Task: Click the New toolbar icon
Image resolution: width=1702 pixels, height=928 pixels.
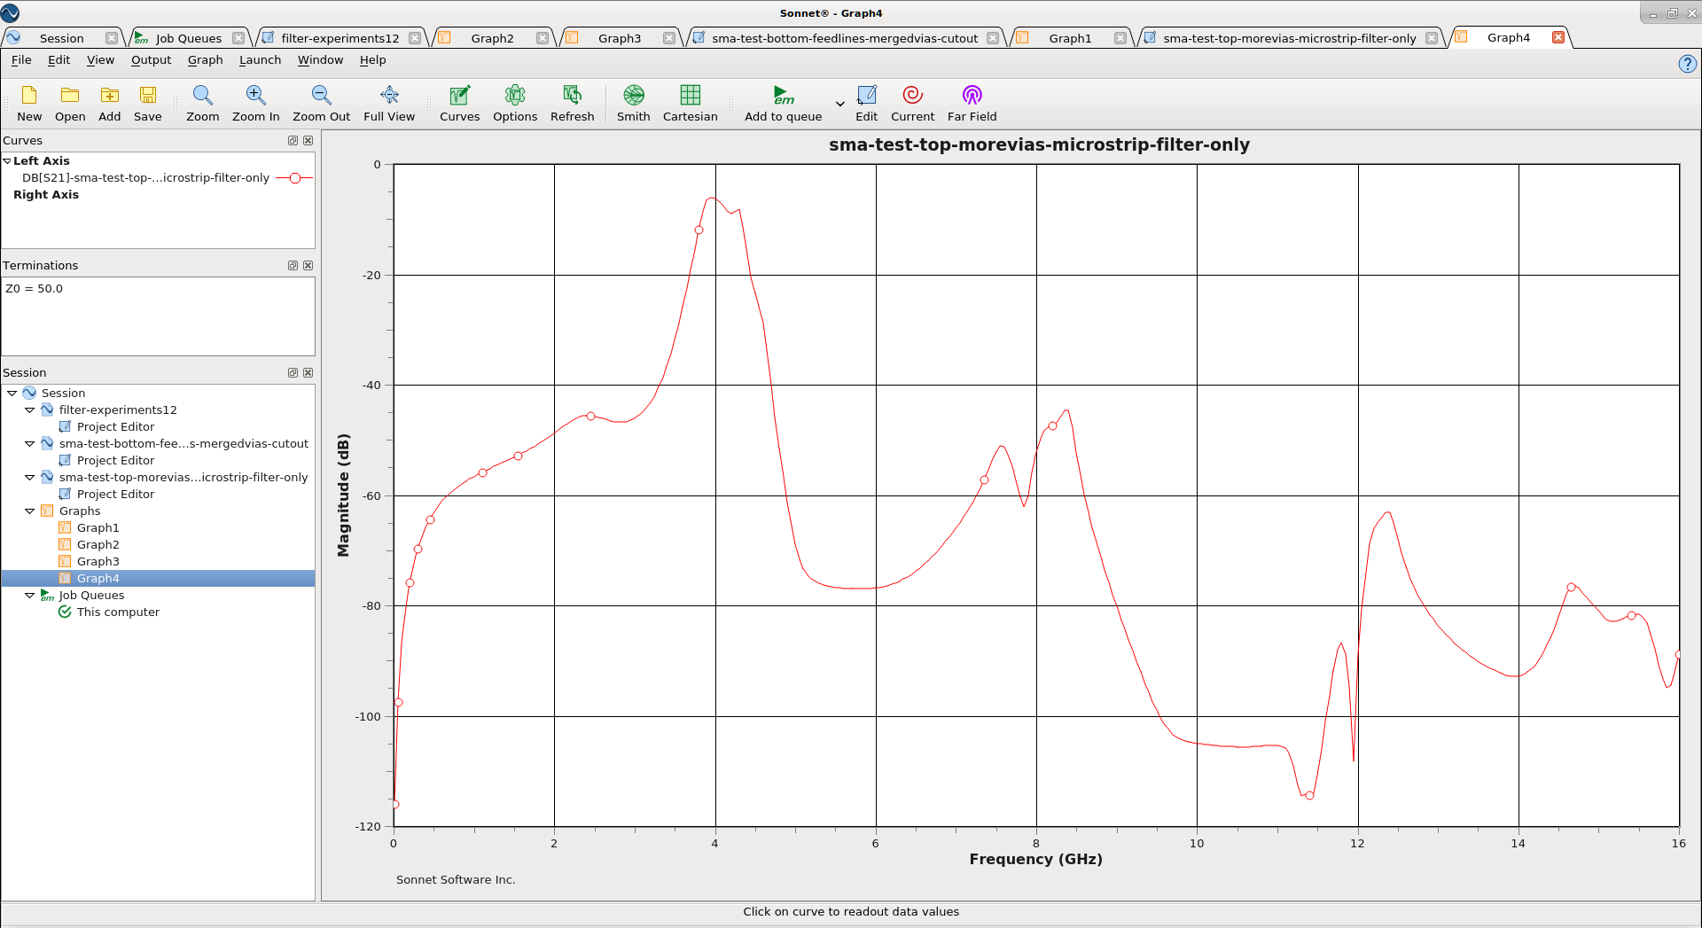Action: click(x=29, y=95)
